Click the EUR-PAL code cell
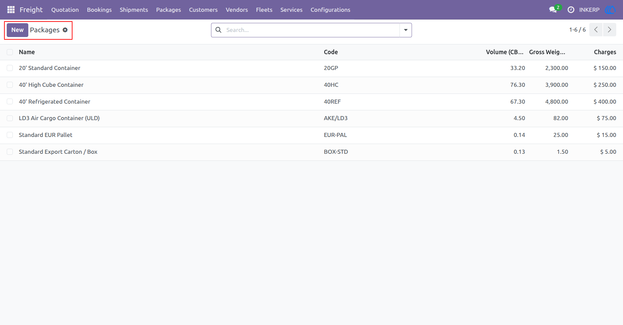 tap(335, 135)
